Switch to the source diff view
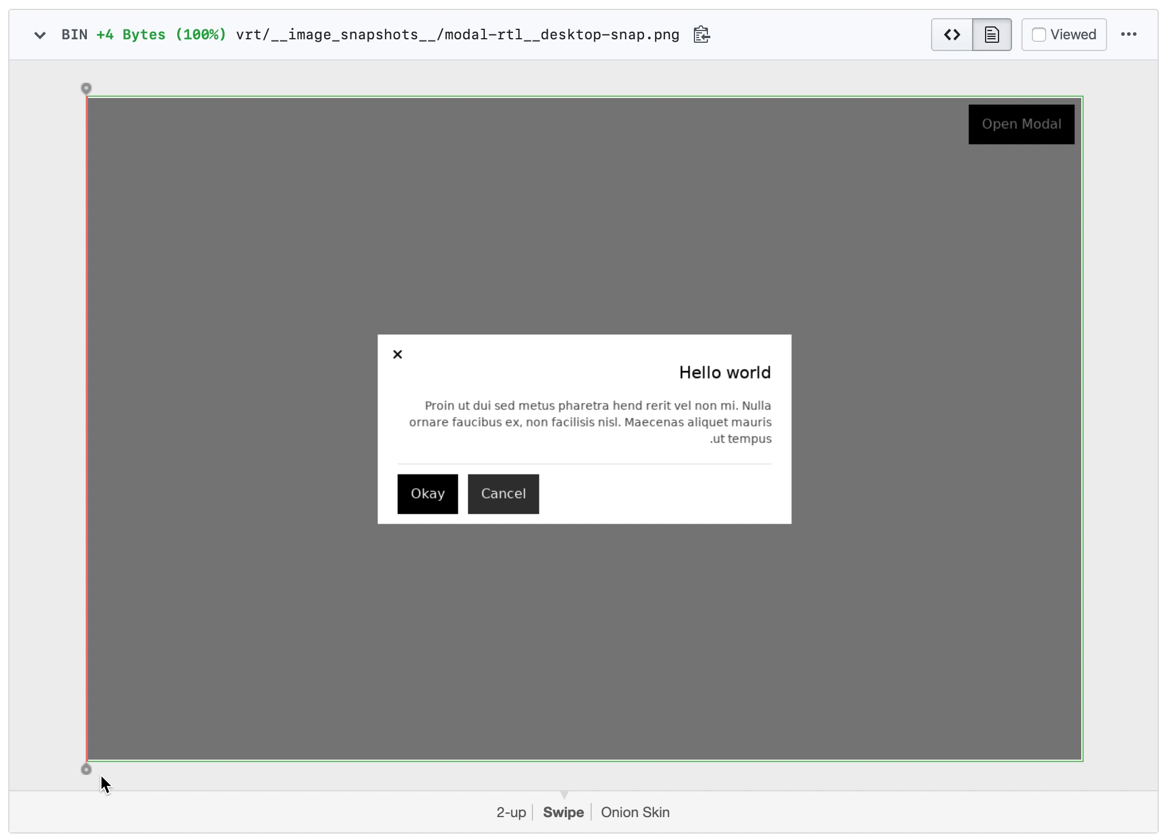 [952, 34]
